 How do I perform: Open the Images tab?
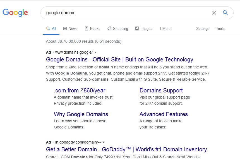click(143, 29)
